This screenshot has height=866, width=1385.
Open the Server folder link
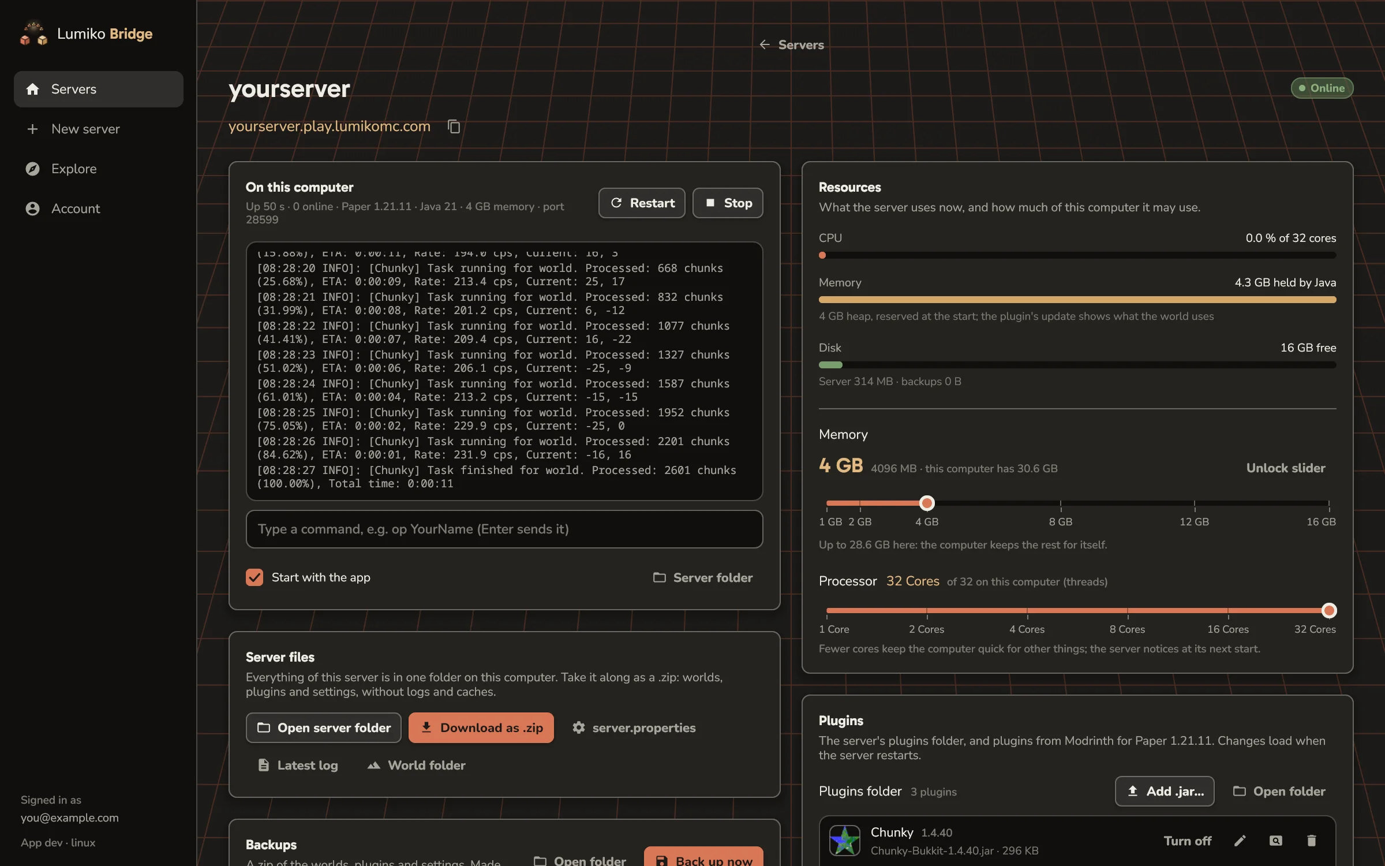click(x=703, y=577)
